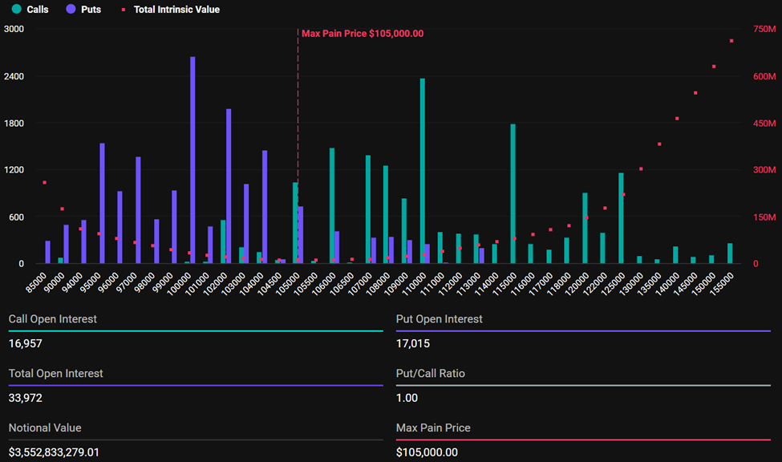The width and height of the screenshot is (782, 462).
Task: Click the Put/Call Ratio heading
Action: (430, 373)
